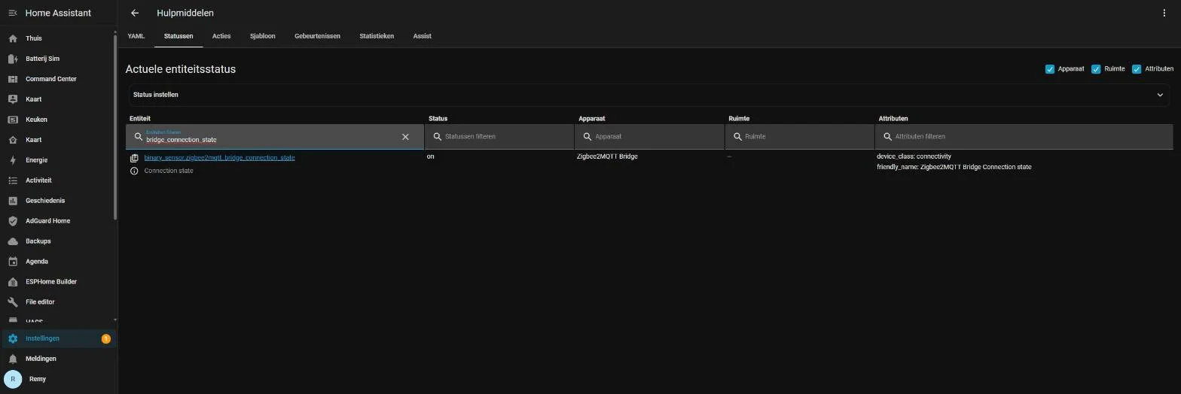
Task: Open binary_sensor.zigbee2mqtt_bridge_connection_state entity link
Action: pos(219,158)
